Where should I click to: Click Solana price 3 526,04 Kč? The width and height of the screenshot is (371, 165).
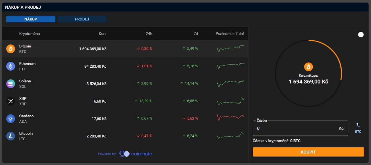click(97, 84)
